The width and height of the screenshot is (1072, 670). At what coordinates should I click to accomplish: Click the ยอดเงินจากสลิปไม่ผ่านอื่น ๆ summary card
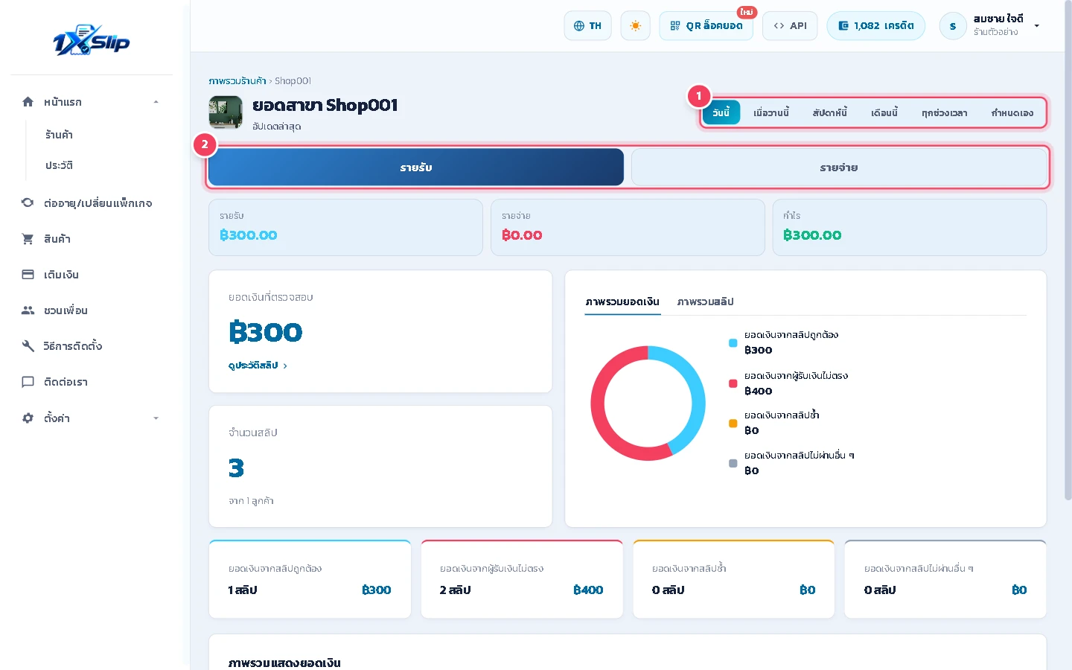945,579
